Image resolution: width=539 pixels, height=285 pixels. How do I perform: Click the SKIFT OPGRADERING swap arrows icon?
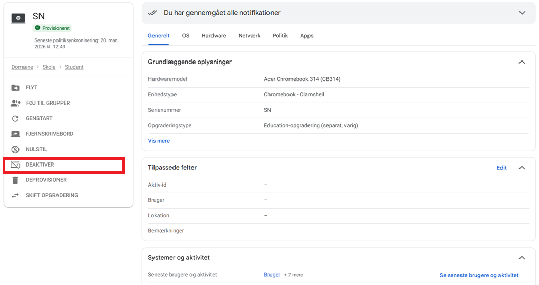pos(15,195)
